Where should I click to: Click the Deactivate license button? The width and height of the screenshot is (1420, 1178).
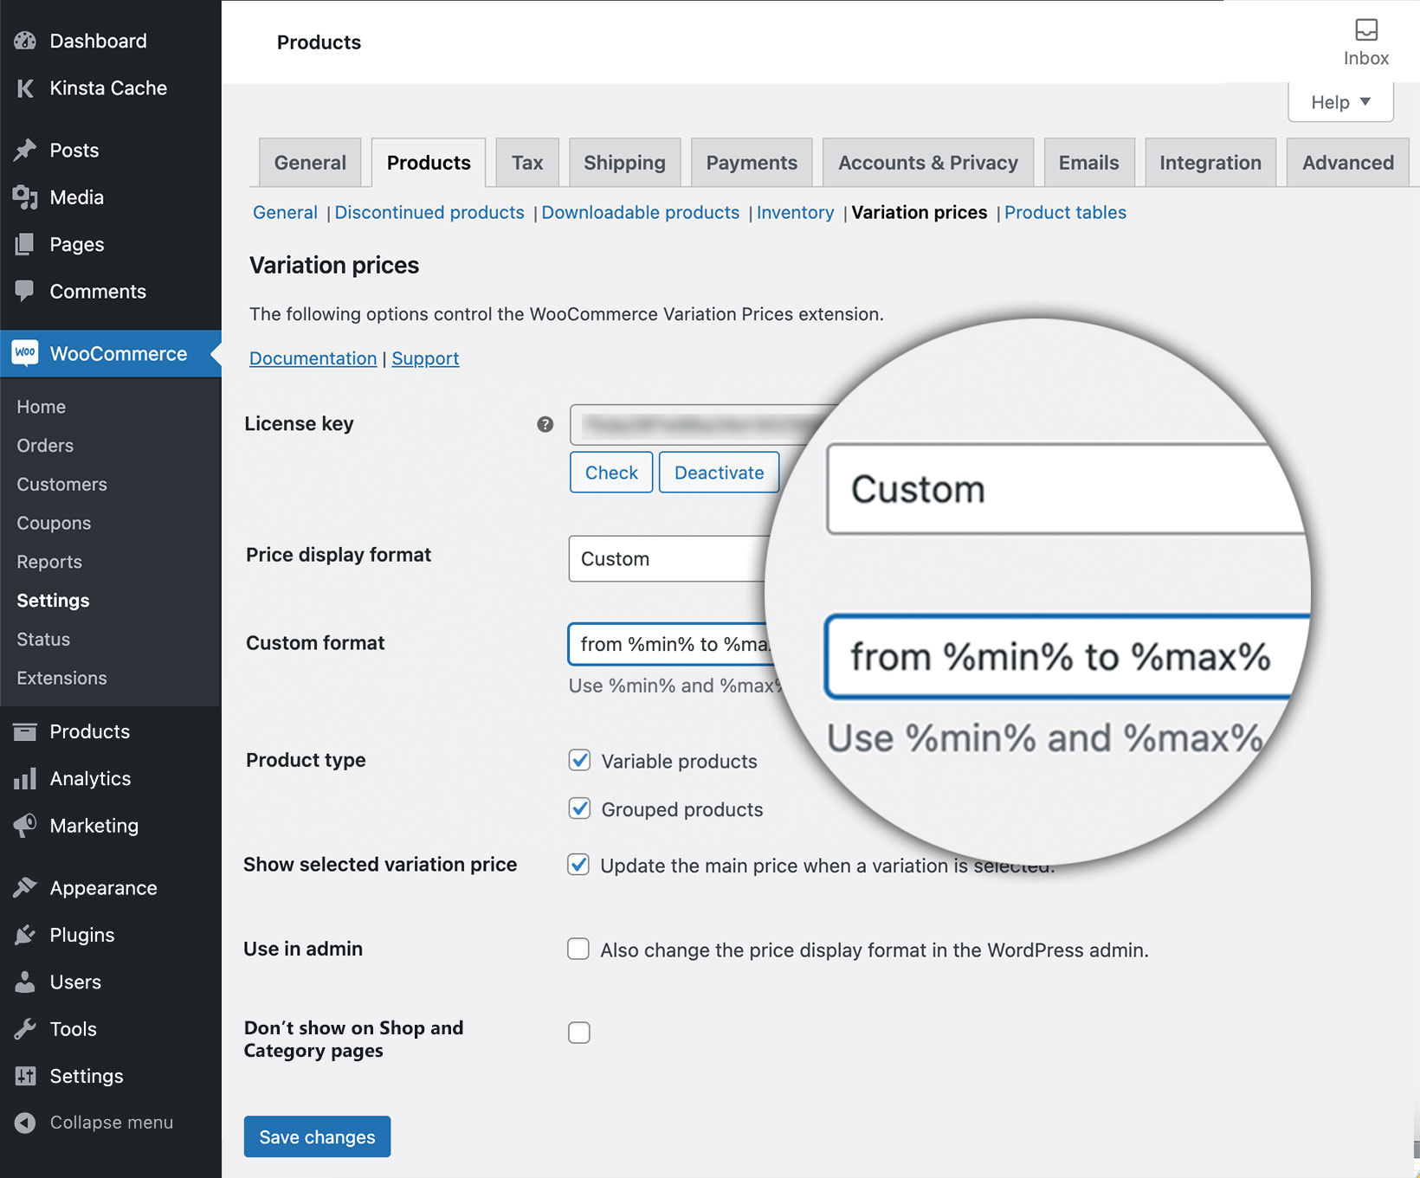click(x=720, y=473)
